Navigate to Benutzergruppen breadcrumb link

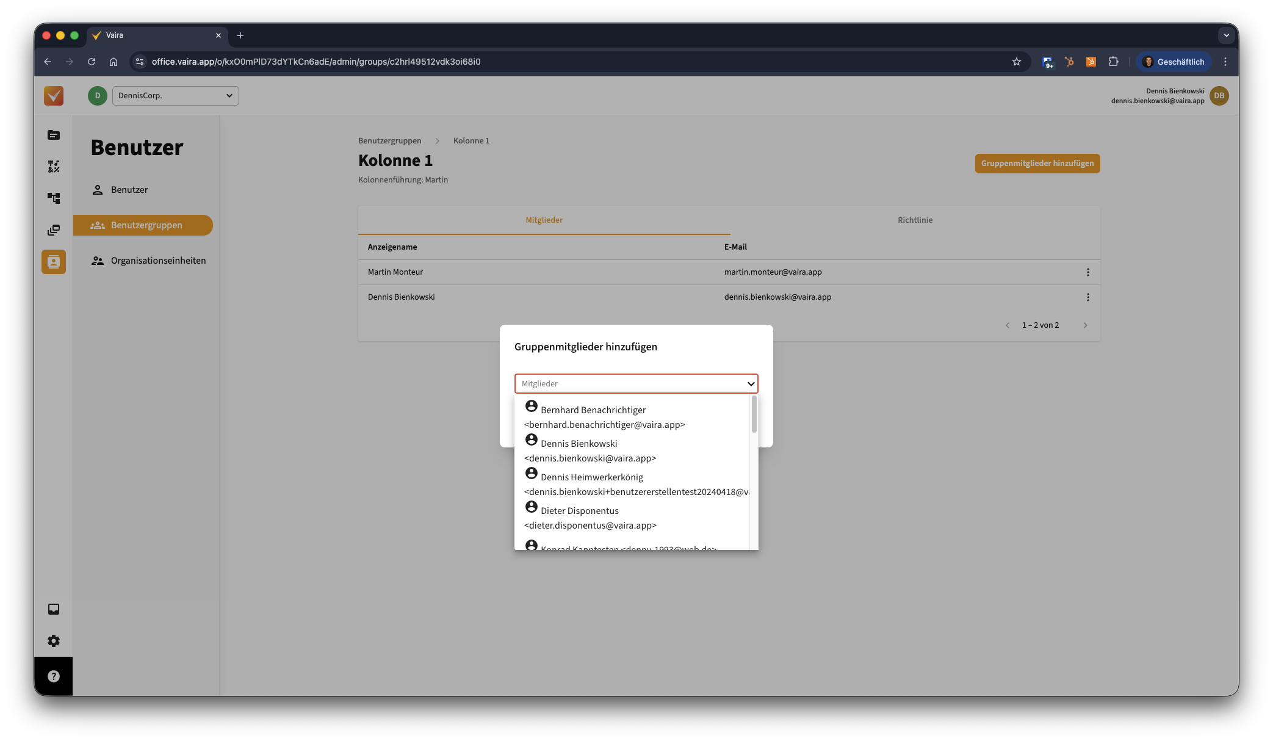[x=389, y=141]
